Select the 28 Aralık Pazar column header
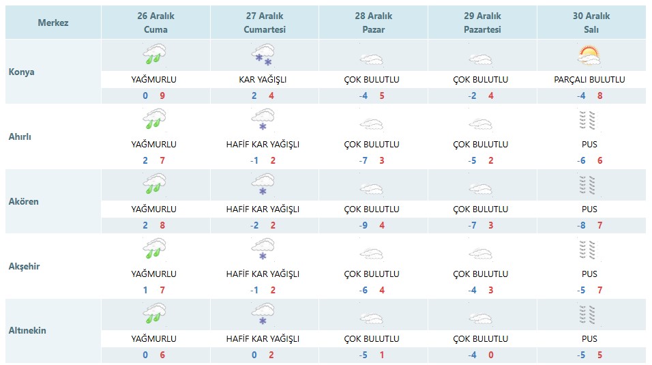Screen dimensions: 652x365 coord(373,23)
